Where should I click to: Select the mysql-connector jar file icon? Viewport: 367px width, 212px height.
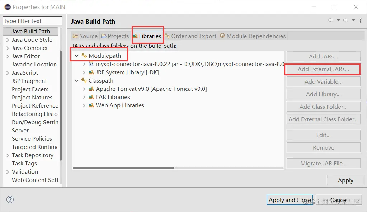(91, 64)
